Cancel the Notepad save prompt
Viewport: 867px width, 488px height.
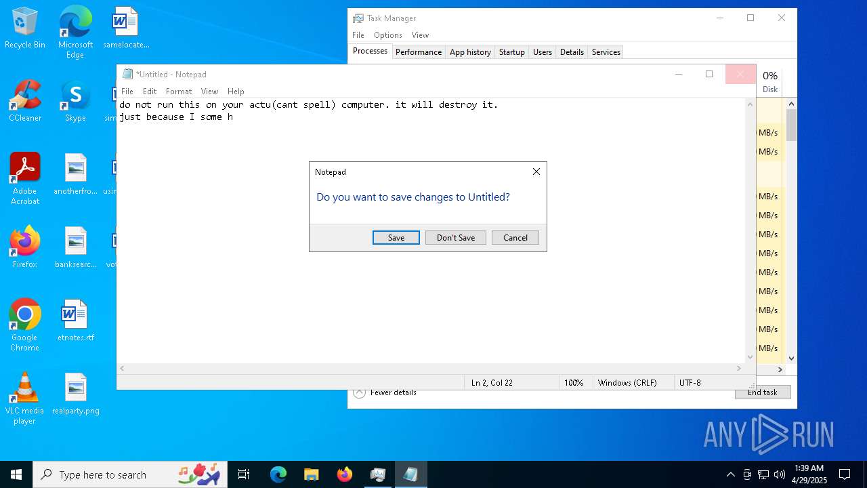click(515, 237)
